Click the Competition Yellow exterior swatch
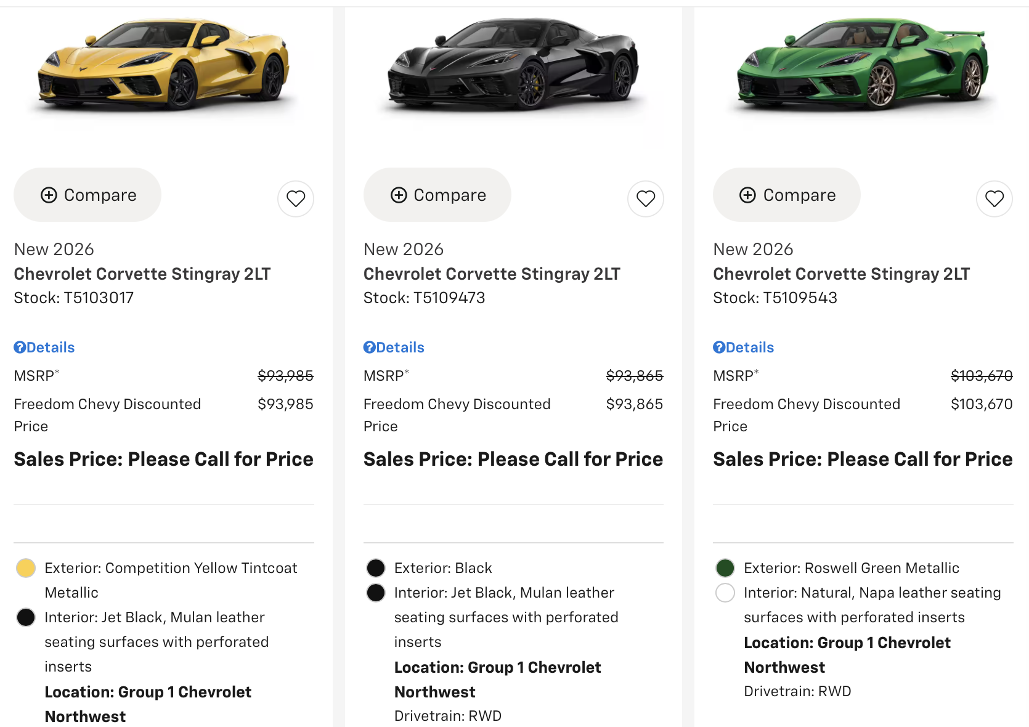The width and height of the screenshot is (1029, 727). (x=26, y=568)
